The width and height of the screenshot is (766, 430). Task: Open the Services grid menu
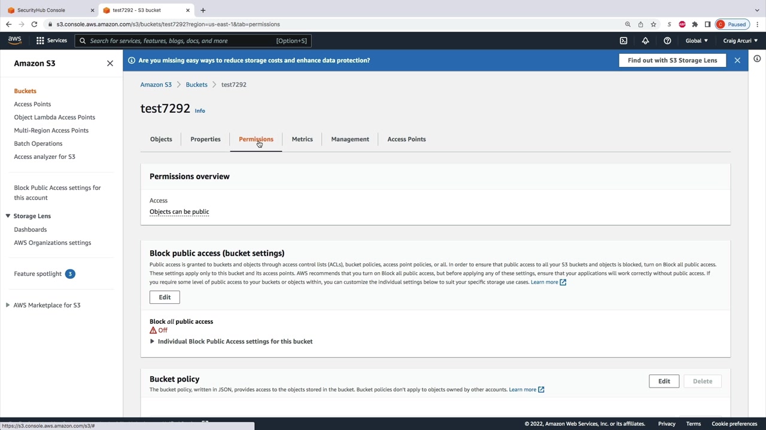51,41
